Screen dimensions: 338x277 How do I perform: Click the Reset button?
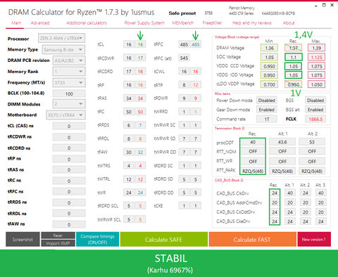pyautogui.click(x=58, y=236)
